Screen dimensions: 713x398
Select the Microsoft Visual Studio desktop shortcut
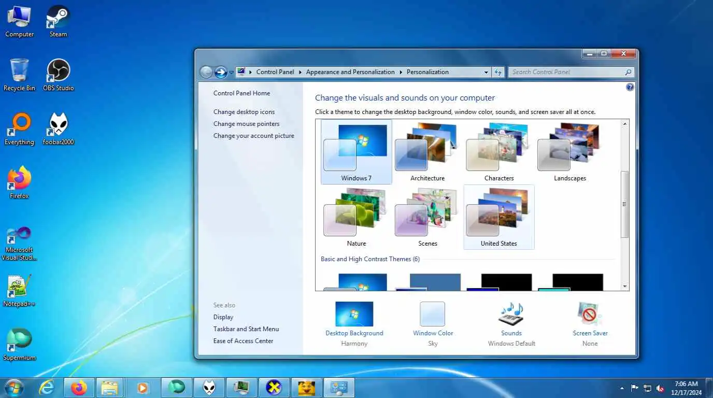click(19, 244)
